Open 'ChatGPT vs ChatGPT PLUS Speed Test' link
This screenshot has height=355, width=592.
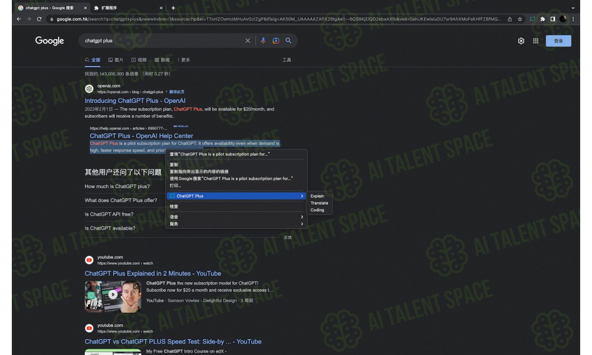173,342
